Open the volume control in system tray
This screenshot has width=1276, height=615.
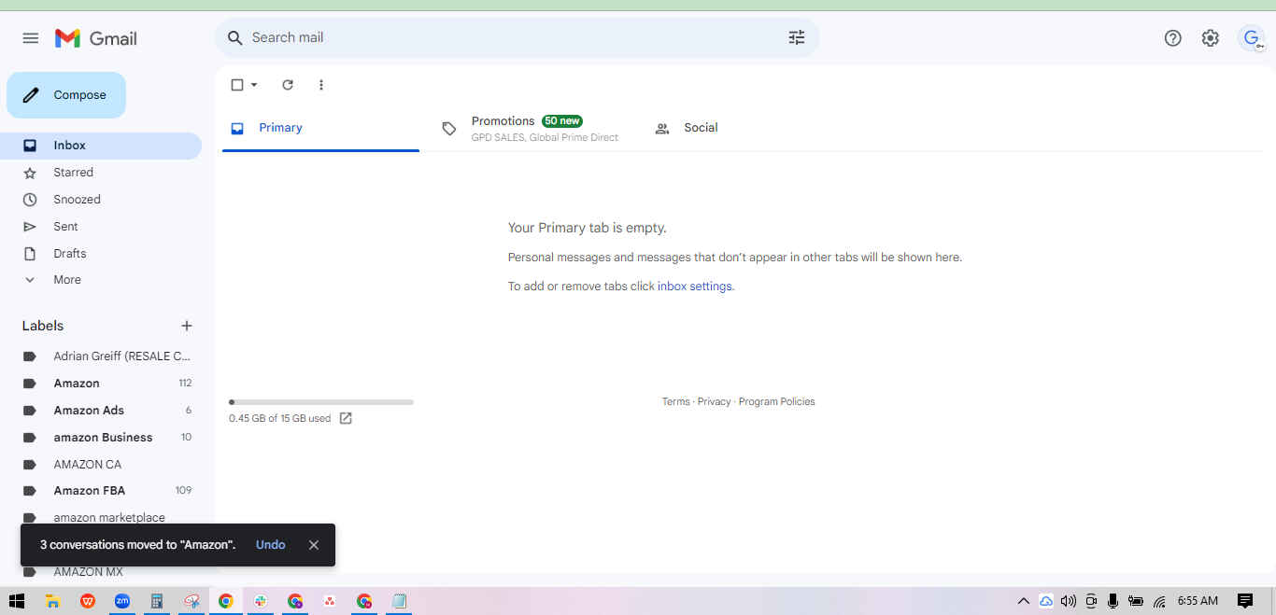point(1069,601)
